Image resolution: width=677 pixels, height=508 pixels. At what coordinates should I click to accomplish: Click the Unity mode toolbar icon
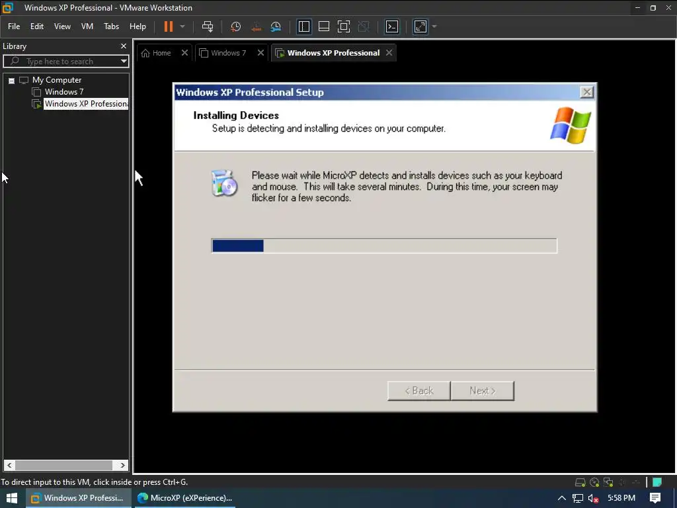tap(364, 26)
